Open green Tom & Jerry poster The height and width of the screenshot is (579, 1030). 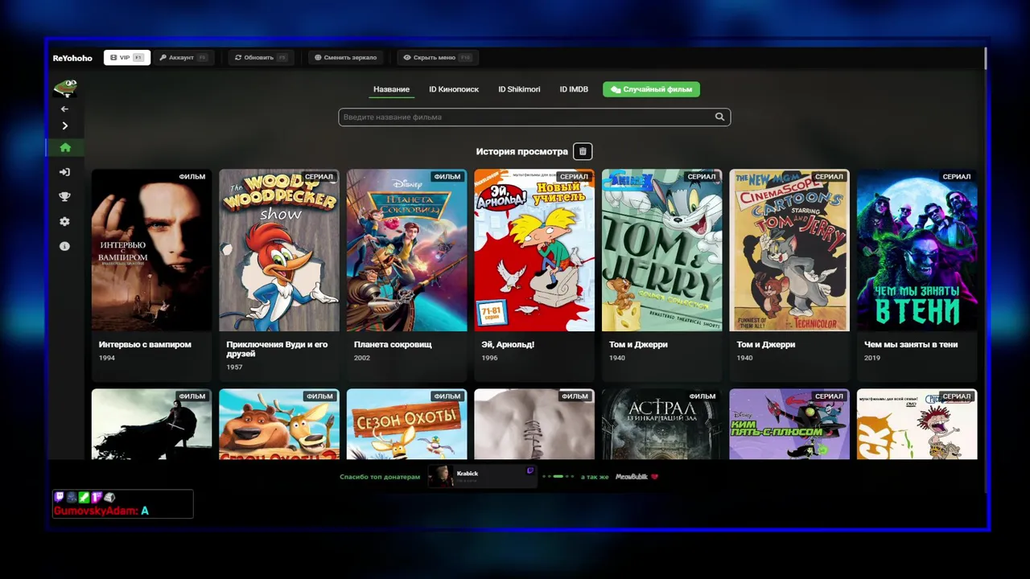(661, 250)
